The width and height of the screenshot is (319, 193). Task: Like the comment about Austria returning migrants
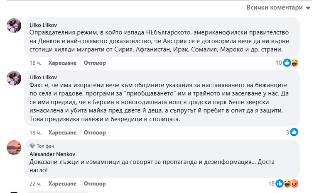click(62, 63)
